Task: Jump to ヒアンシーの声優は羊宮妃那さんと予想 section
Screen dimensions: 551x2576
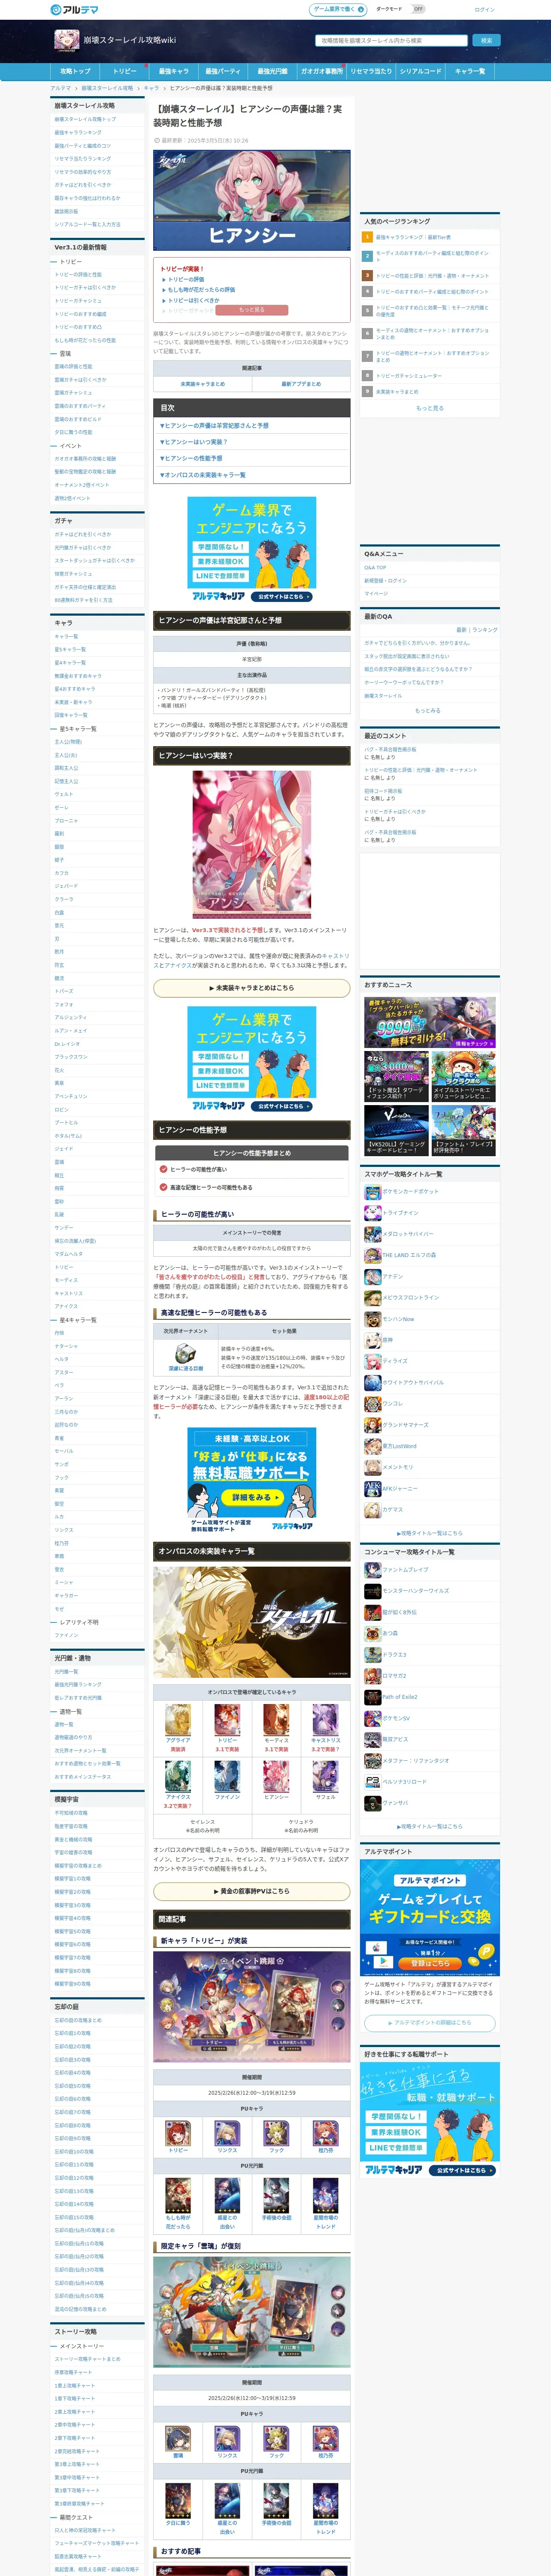Action: point(214,426)
